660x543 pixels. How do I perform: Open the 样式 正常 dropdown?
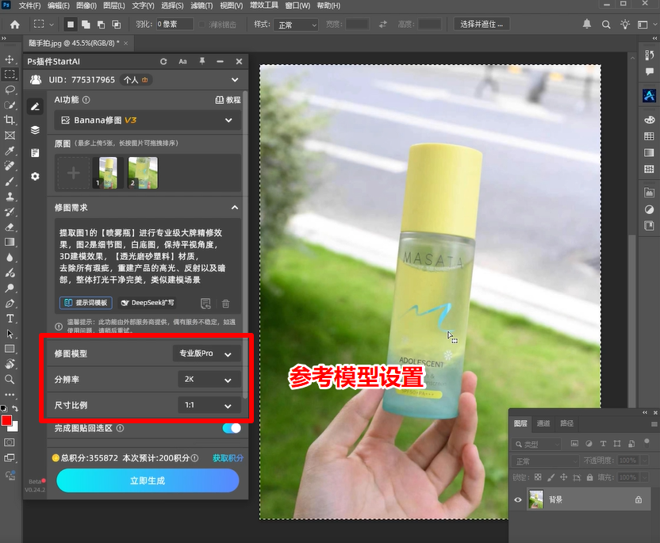(x=297, y=25)
